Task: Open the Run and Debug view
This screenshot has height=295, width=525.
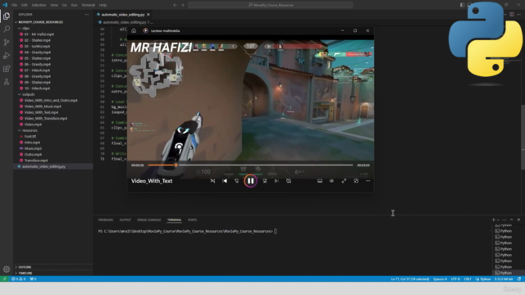Action: [x=7, y=56]
